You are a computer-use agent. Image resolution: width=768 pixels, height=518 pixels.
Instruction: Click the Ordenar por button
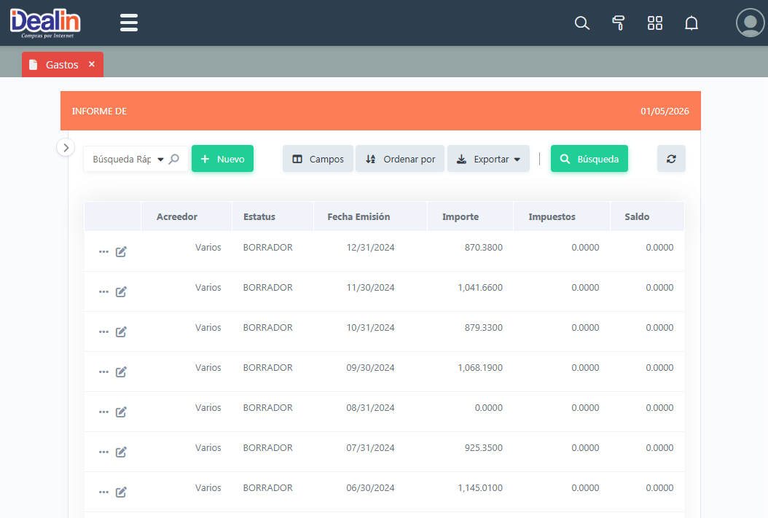400,159
